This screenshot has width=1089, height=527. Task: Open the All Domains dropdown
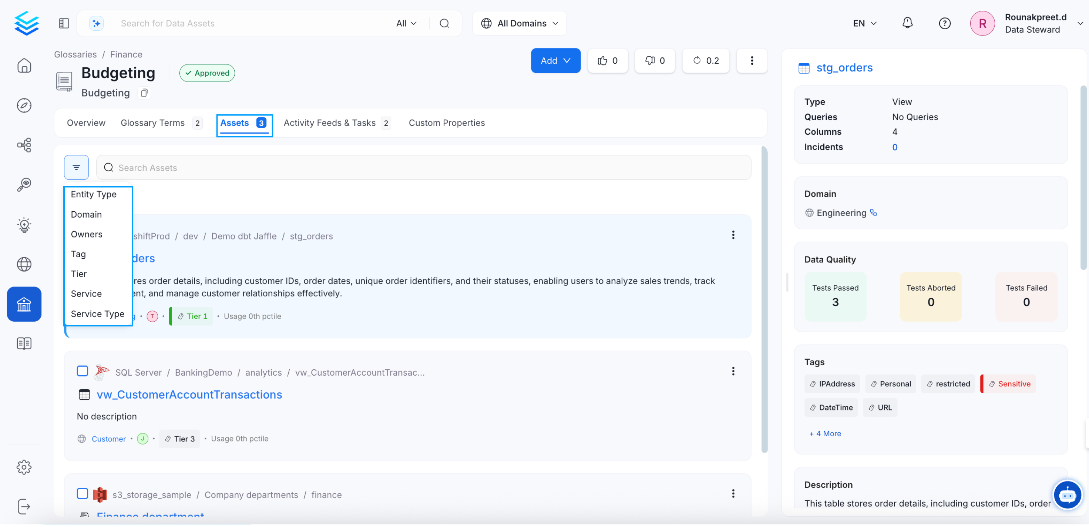pyautogui.click(x=520, y=23)
